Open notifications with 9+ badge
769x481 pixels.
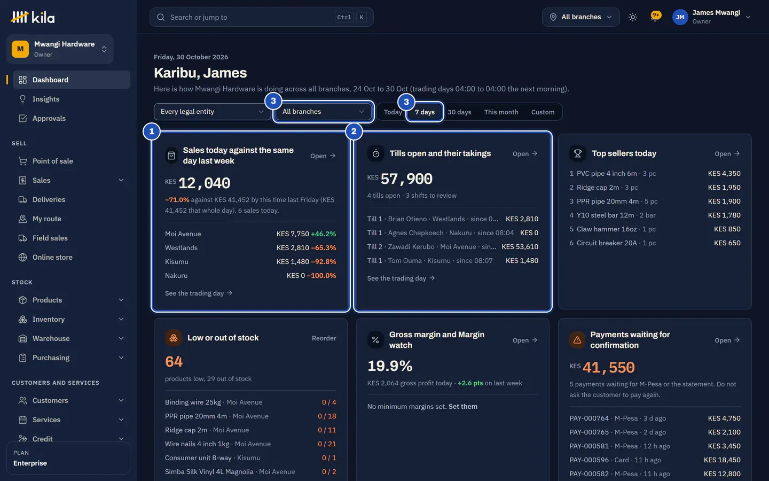tap(656, 17)
